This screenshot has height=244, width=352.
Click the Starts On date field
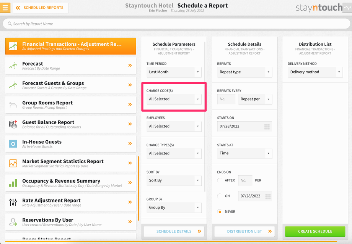pos(244,126)
